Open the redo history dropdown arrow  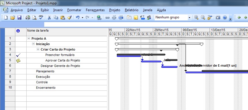(x=92, y=18)
